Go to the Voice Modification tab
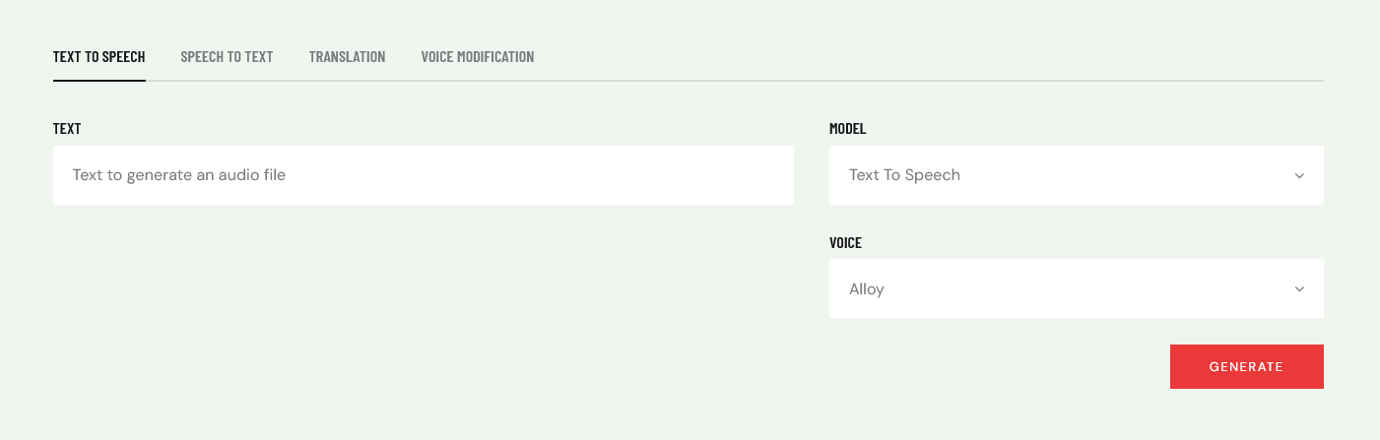1380x440 pixels. pos(478,57)
